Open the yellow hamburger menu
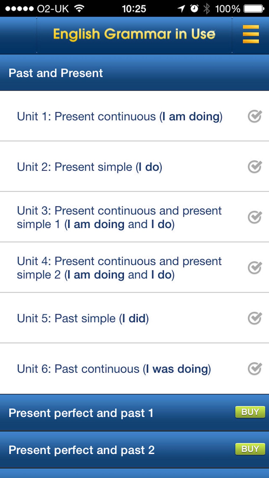This screenshot has width=269, height=478. coord(251,34)
